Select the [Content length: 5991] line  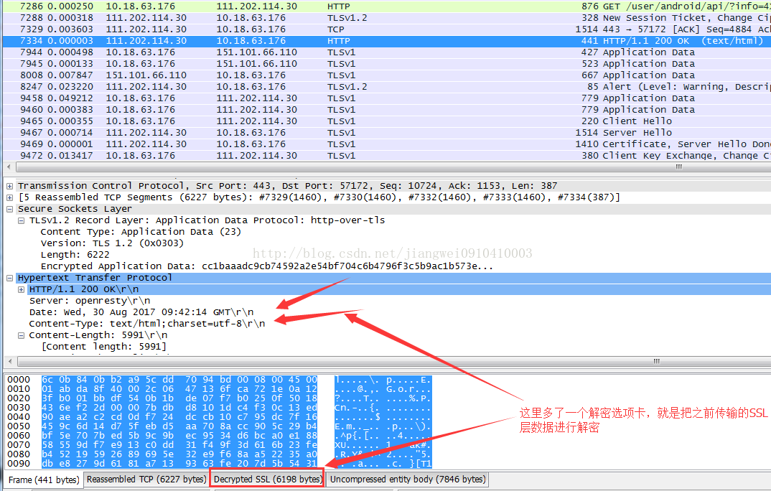point(104,347)
